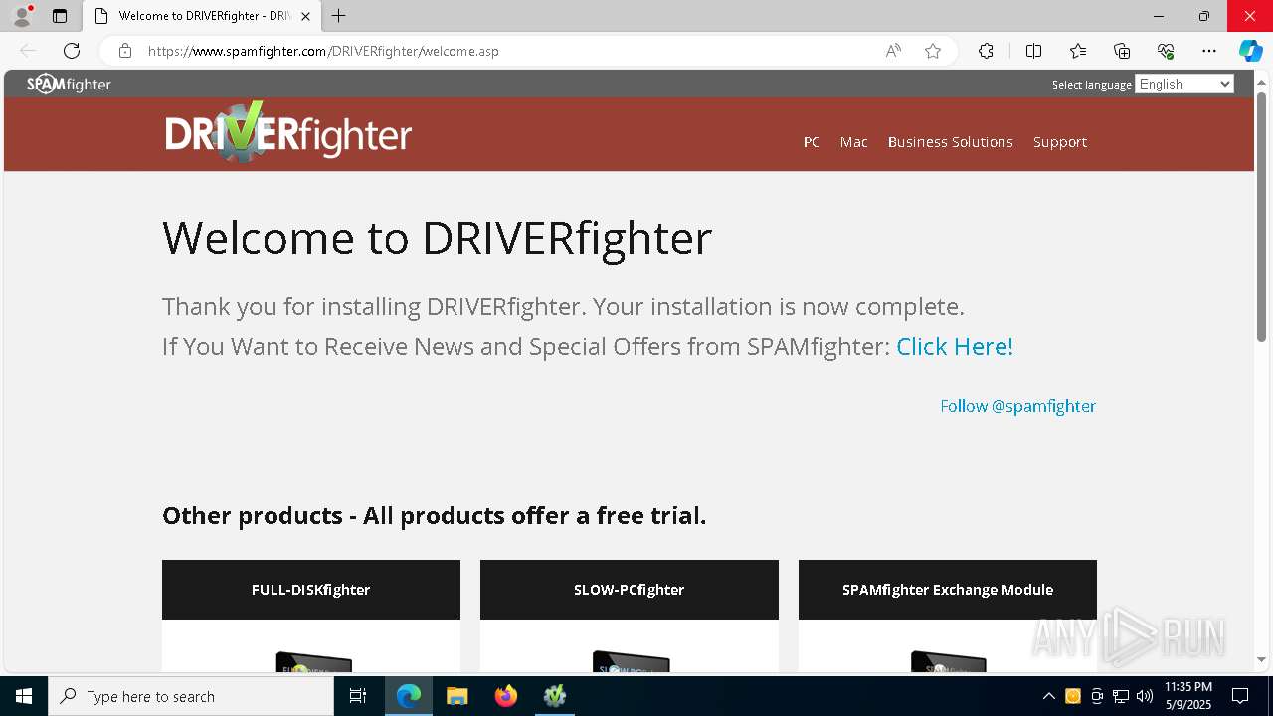
Task: Open the SPAMfighter Exchange Module card
Action: pos(948,590)
